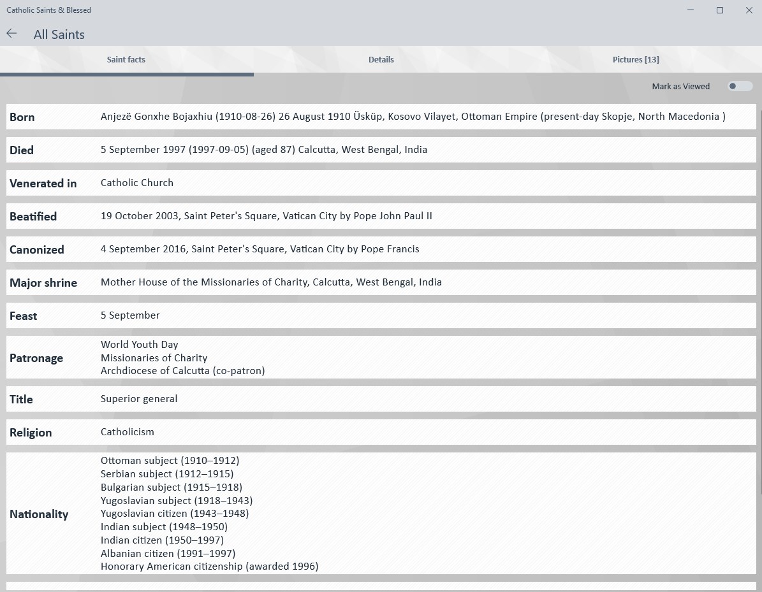Click the Superior general value
The width and height of the screenshot is (762, 592).
[x=139, y=399]
